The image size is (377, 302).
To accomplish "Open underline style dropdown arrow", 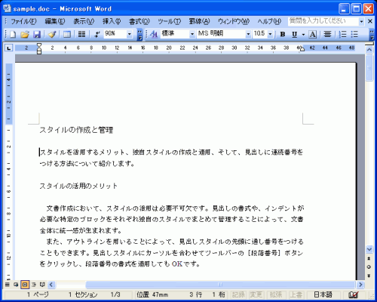I will [x=303, y=34].
